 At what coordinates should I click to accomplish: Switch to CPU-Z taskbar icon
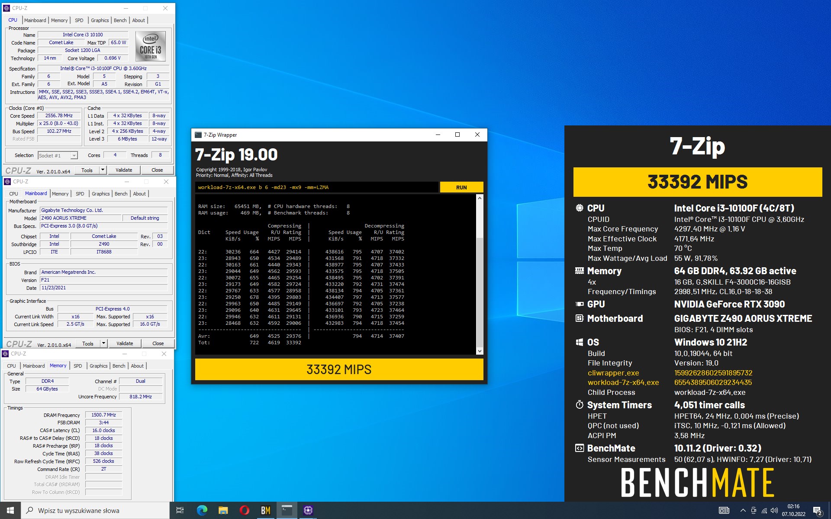(308, 510)
